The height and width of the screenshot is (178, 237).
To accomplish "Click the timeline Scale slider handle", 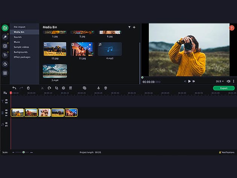I will click(23, 152).
